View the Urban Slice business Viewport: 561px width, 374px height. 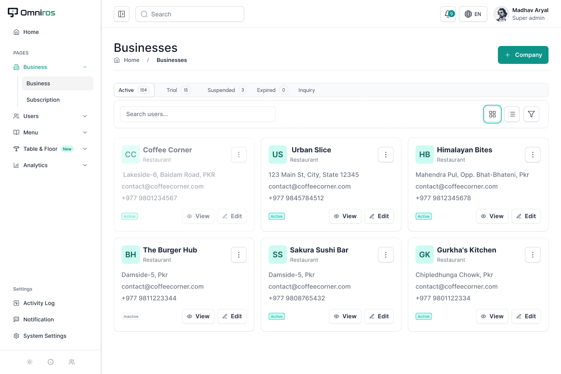click(x=345, y=216)
